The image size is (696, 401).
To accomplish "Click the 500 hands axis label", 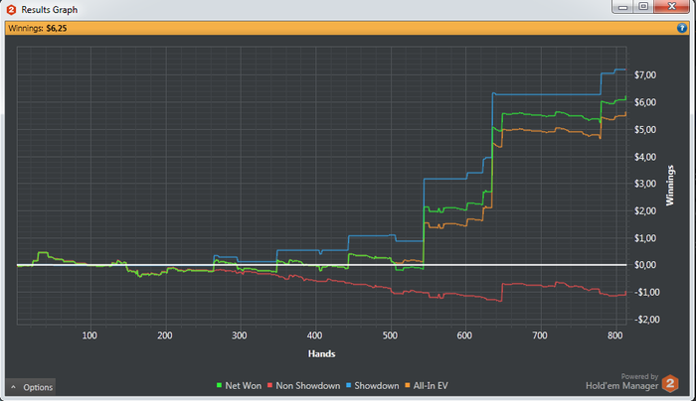I will pyautogui.click(x=390, y=335).
